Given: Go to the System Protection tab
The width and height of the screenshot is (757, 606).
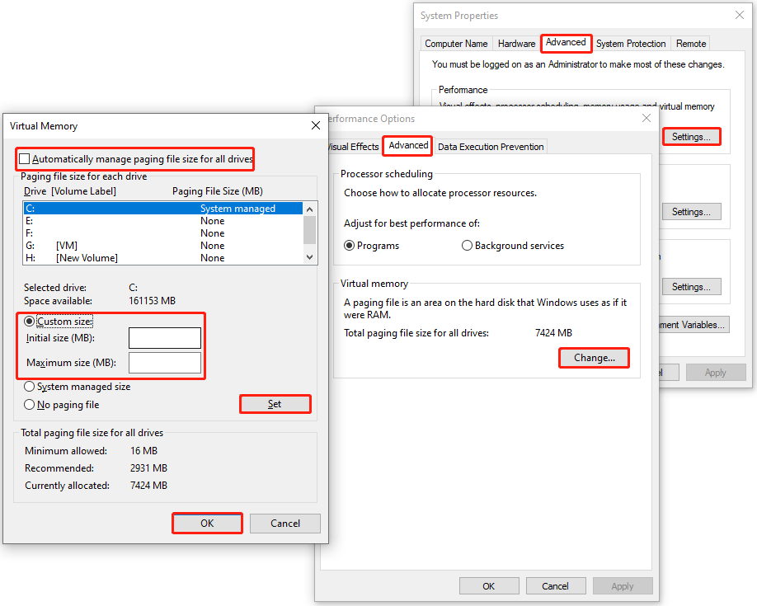Looking at the screenshot, I should point(631,43).
